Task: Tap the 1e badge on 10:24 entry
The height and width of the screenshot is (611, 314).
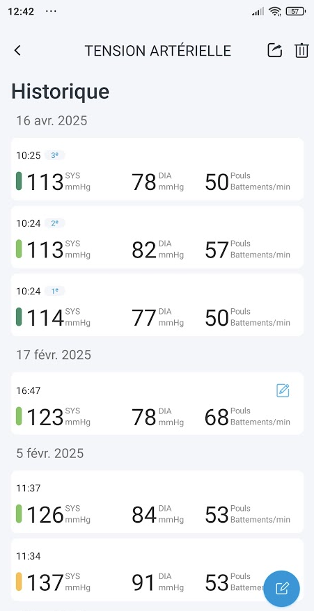Action: click(x=54, y=291)
